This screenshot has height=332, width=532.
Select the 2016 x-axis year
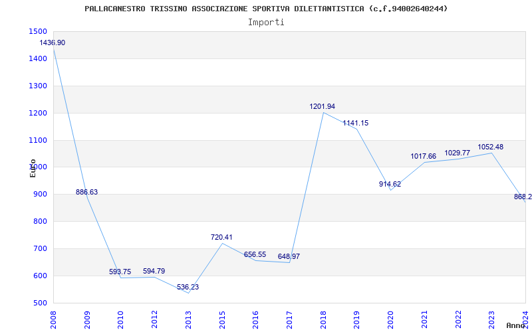(256, 319)
